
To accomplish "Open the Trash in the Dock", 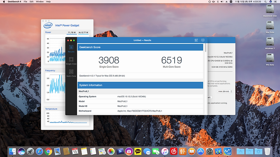I will coord(267,152).
